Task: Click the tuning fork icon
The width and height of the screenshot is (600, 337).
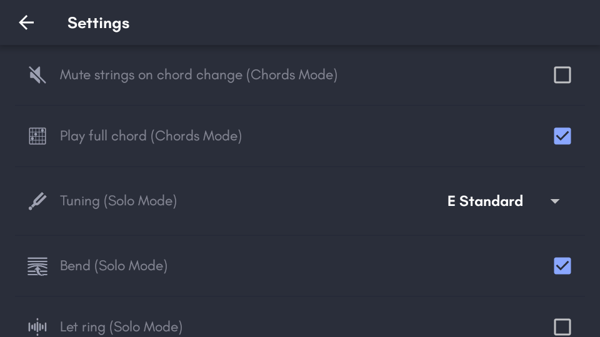Action: [37, 201]
